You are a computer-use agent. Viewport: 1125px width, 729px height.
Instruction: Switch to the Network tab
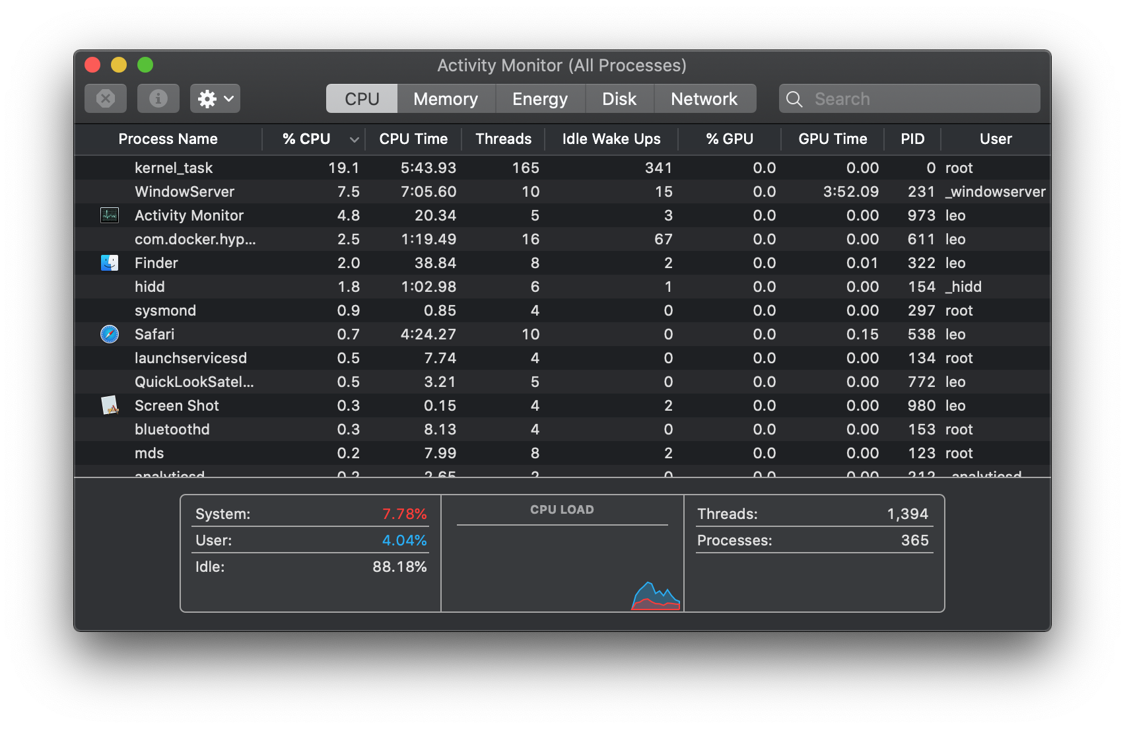[x=704, y=98]
